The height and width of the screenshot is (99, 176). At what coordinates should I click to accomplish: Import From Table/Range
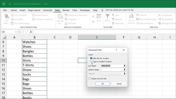pos(20,23)
